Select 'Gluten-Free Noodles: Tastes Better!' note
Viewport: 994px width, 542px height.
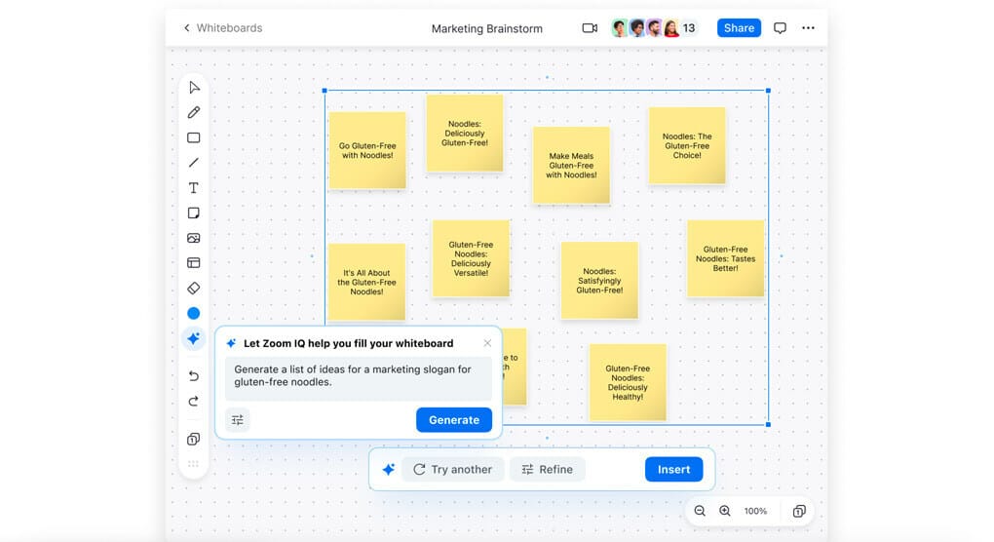tap(726, 258)
